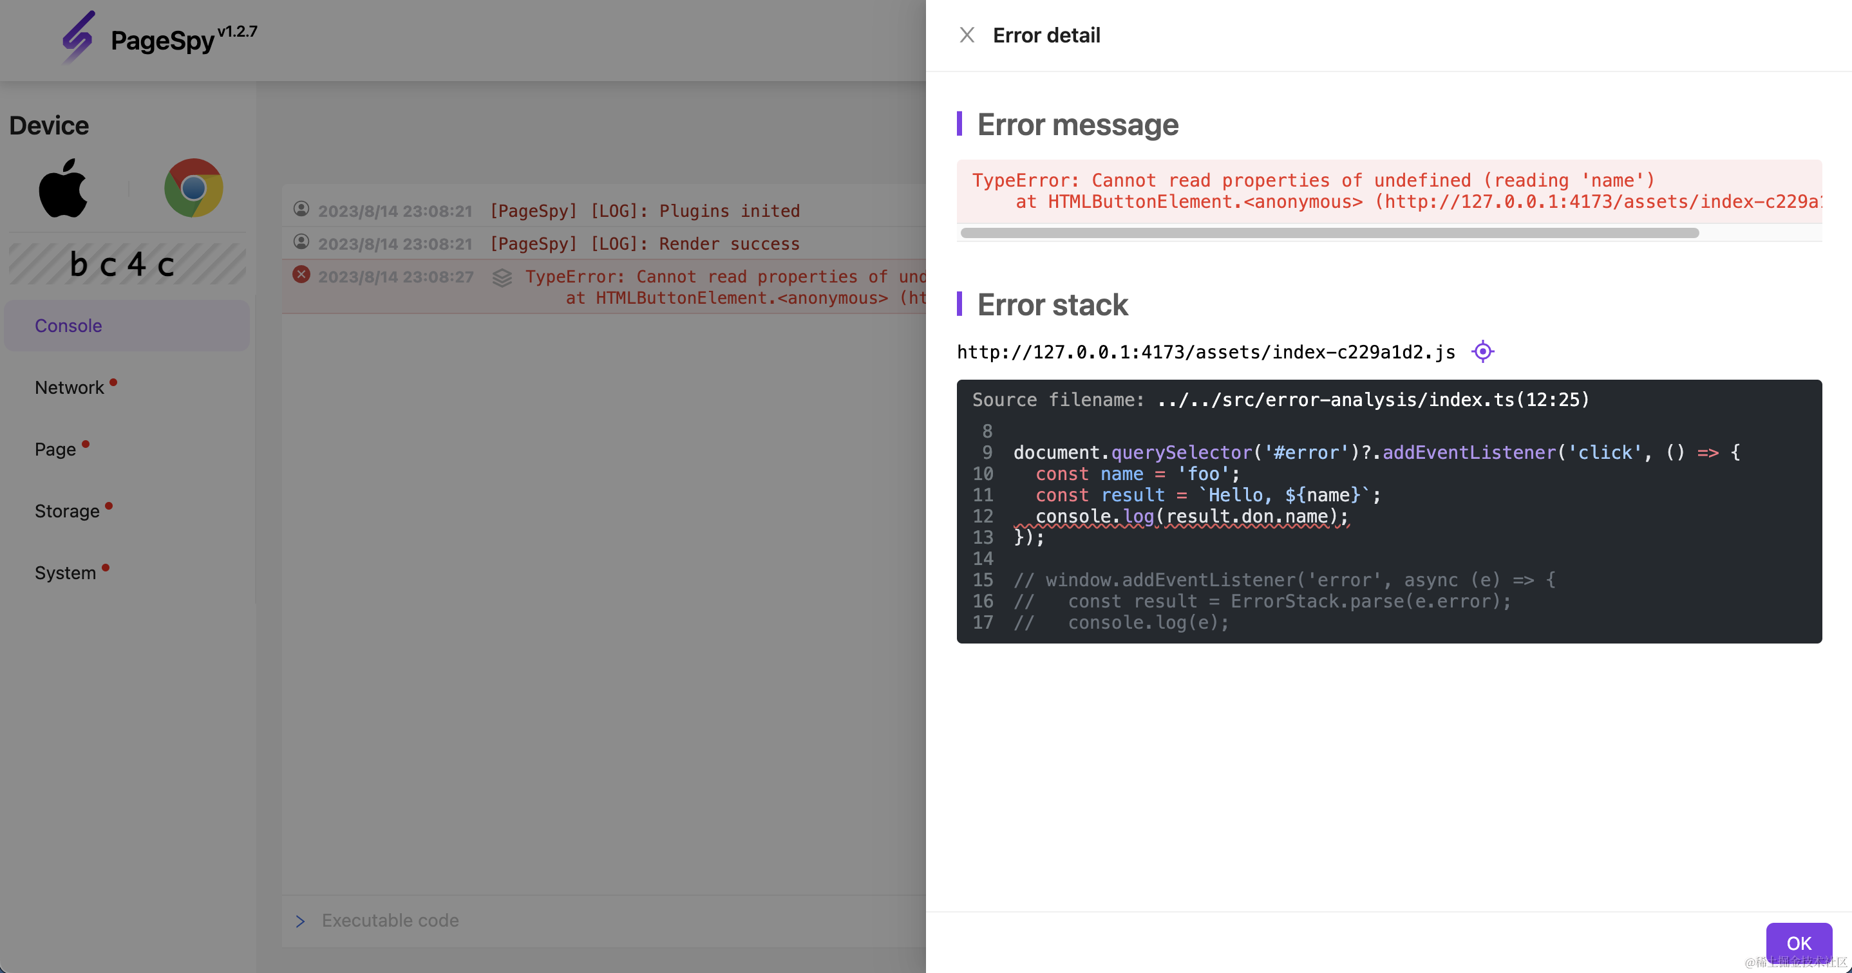Click user icon beside Plugins inited log
1852x973 pixels.
tap(301, 209)
